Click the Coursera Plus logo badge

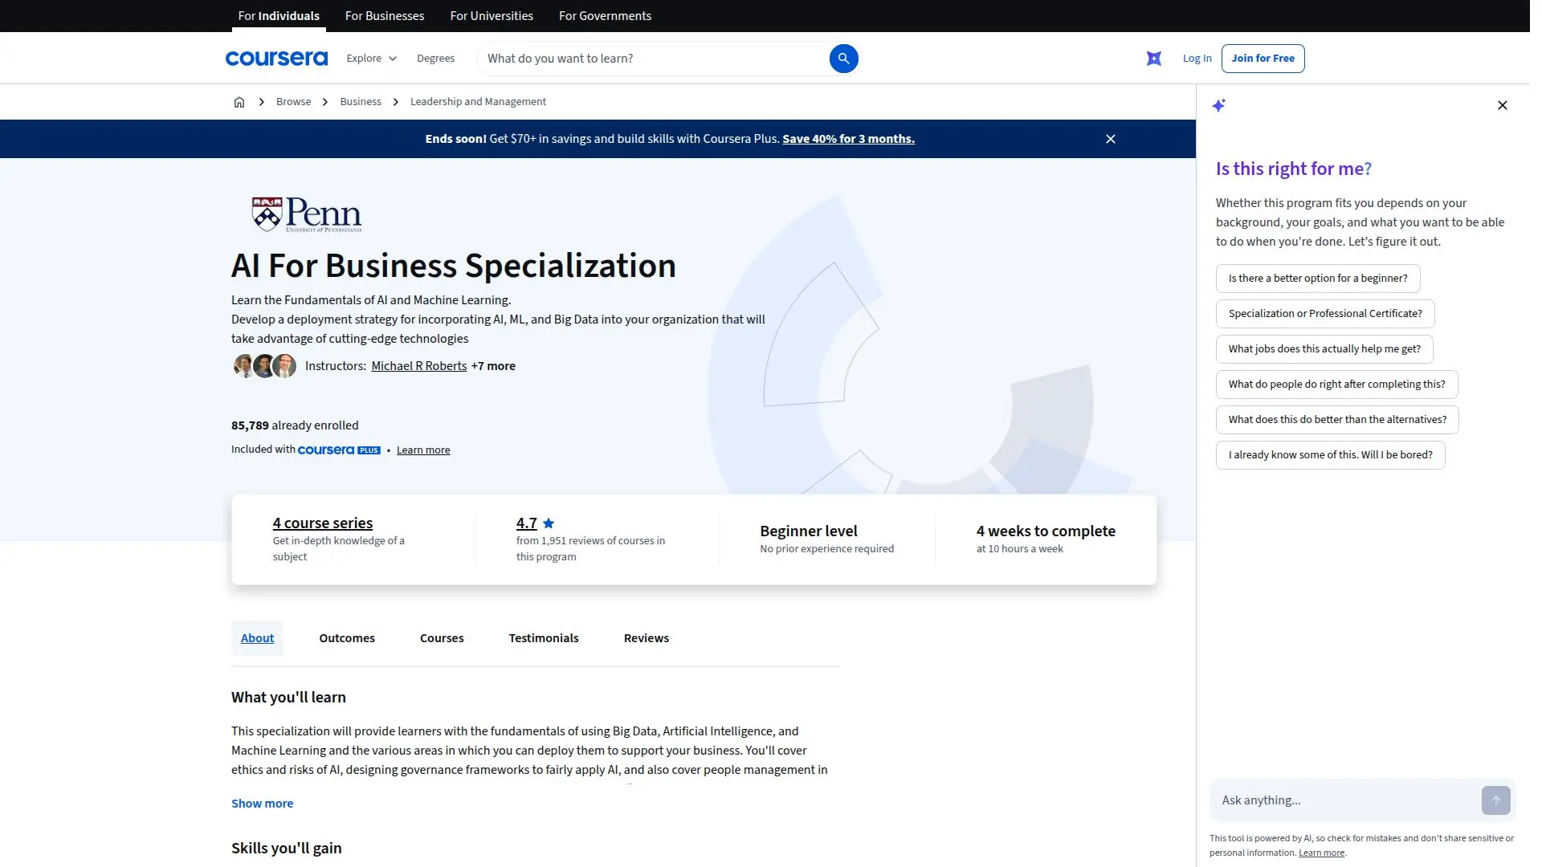[x=339, y=450]
